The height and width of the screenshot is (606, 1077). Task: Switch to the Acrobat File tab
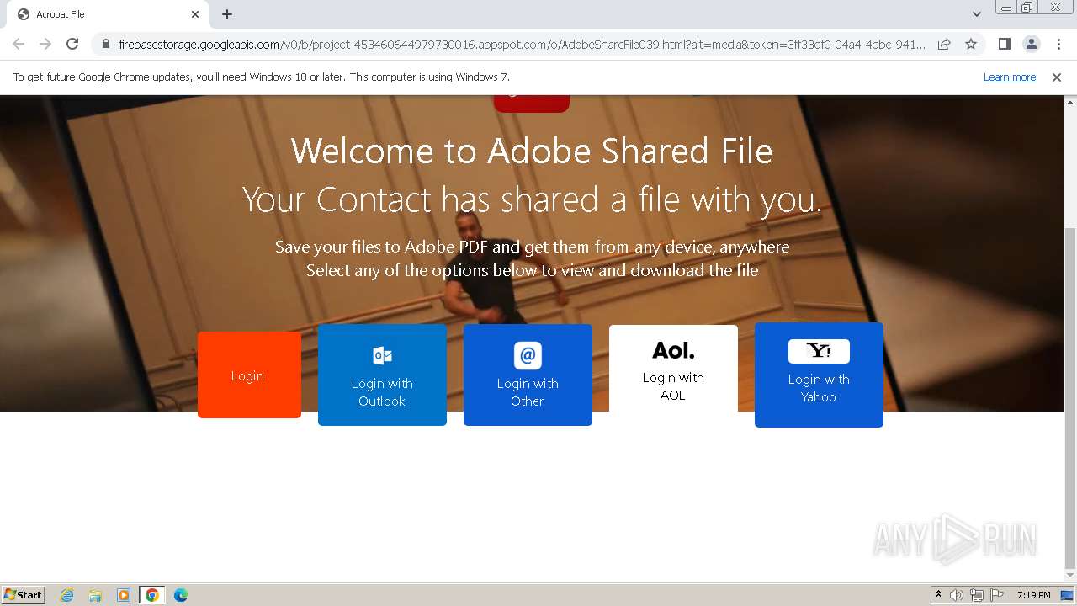tap(108, 14)
